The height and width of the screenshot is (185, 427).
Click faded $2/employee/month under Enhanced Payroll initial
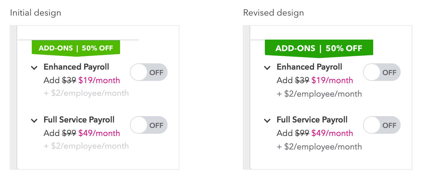(x=86, y=93)
